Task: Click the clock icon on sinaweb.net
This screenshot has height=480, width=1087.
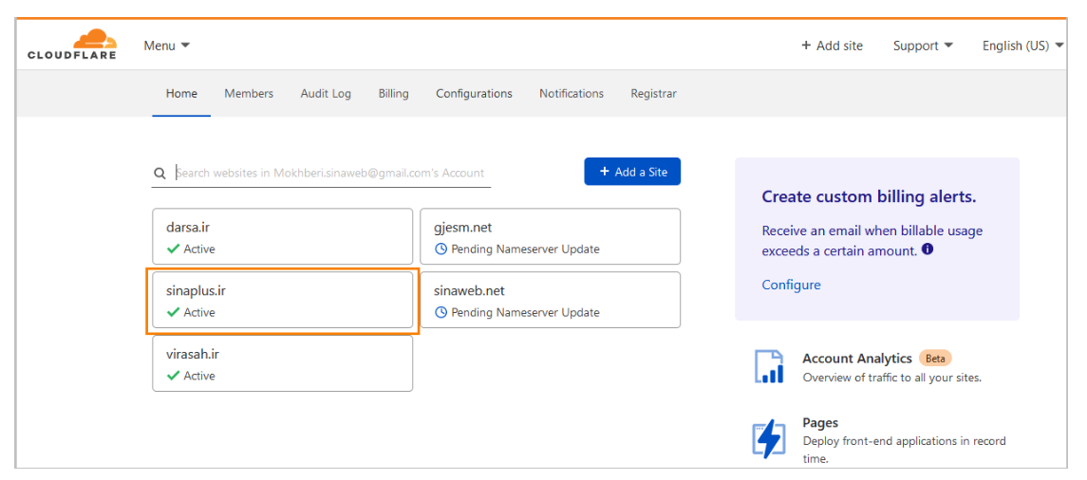Action: [x=440, y=313]
